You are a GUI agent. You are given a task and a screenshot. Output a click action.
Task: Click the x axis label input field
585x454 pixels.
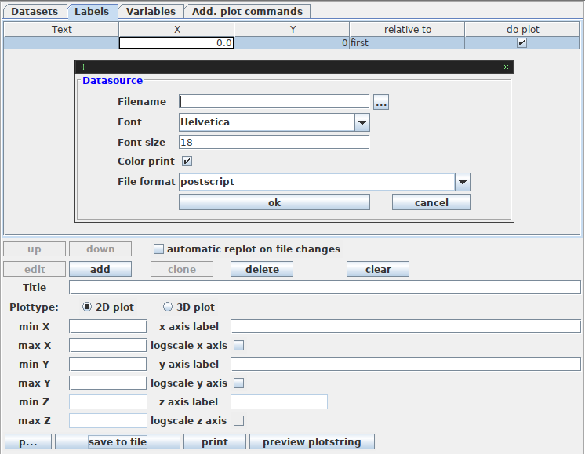pos(405,326)
